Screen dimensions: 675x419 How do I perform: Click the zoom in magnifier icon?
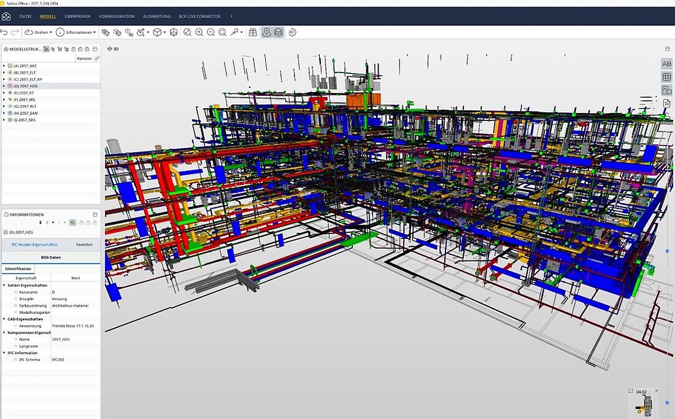[199, 32]
